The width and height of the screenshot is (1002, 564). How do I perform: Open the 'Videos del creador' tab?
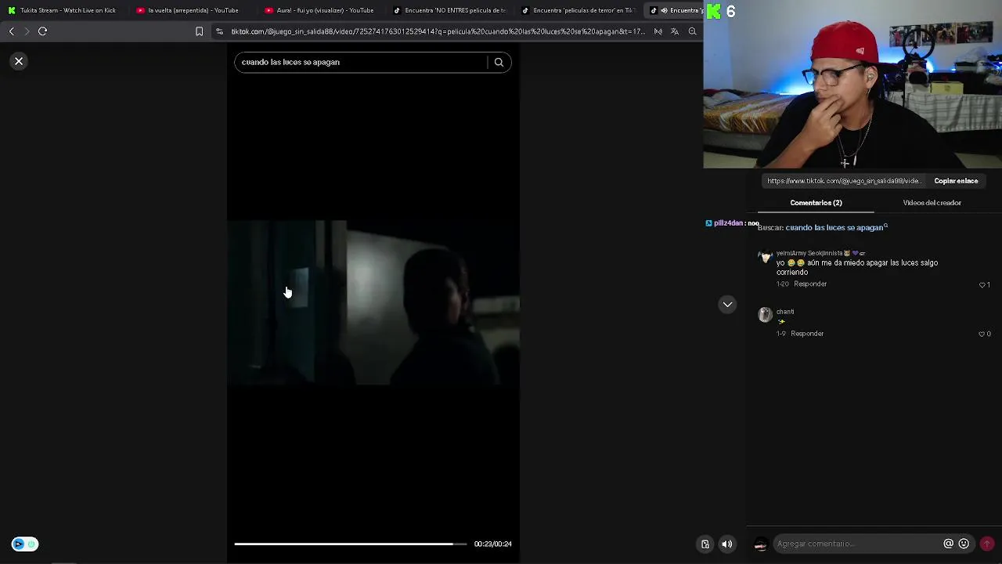click(x=932, y=203)
